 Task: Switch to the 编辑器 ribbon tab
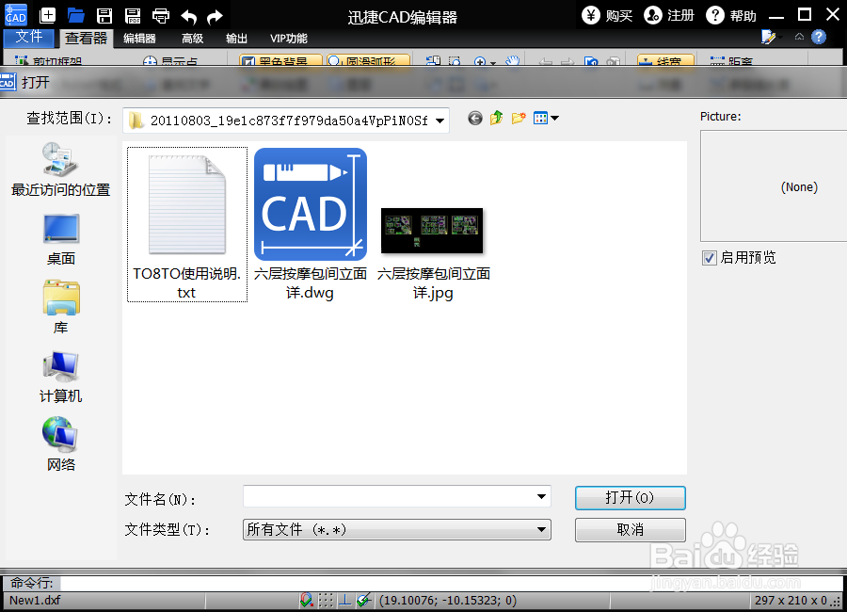point(139,39)
